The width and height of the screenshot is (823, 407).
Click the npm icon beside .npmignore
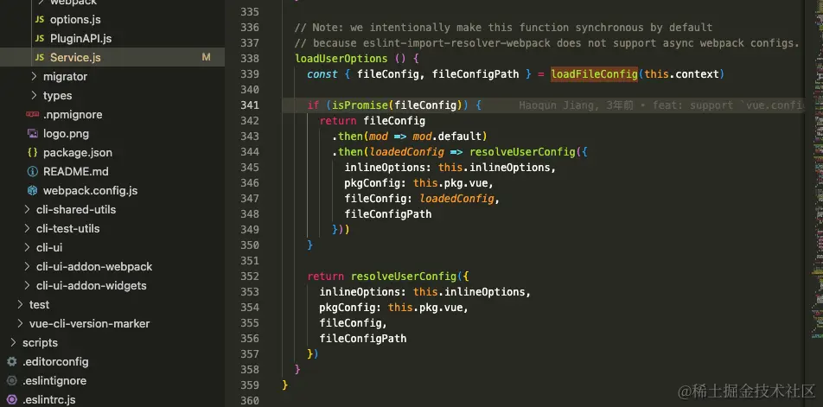pyautogui.click(x=33, y=114)
